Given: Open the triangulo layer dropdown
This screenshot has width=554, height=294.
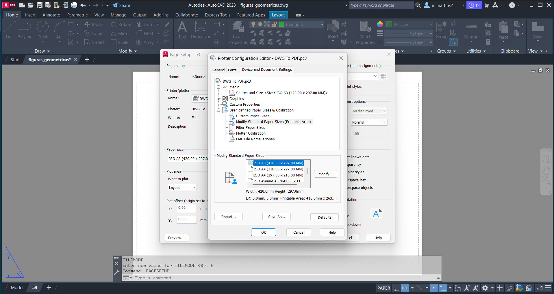Looking at the screenshot, I should coord(322,25).
